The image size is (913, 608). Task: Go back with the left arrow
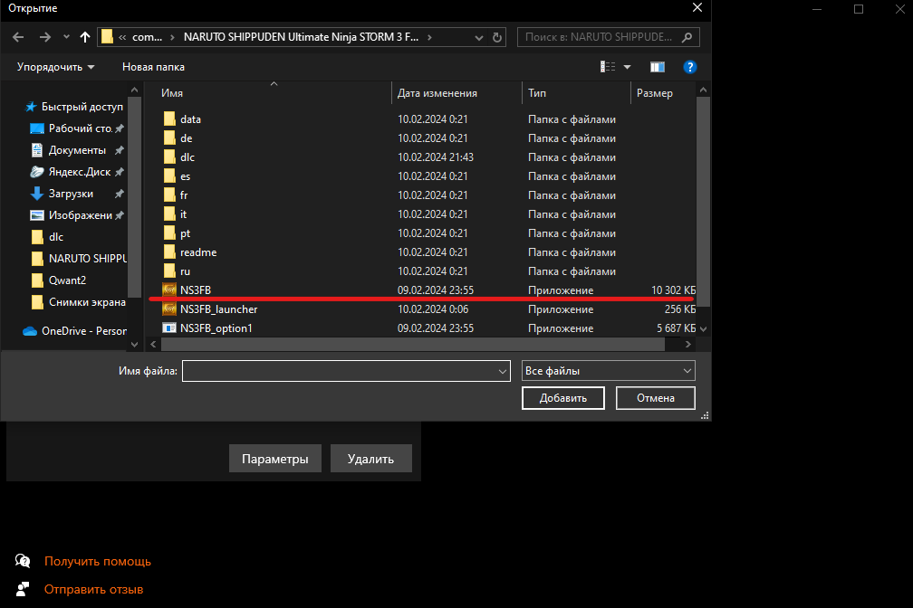[x=18, y=37]
